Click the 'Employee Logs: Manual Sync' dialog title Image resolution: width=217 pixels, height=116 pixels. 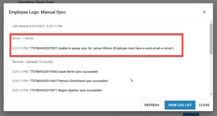coord(37,12)
